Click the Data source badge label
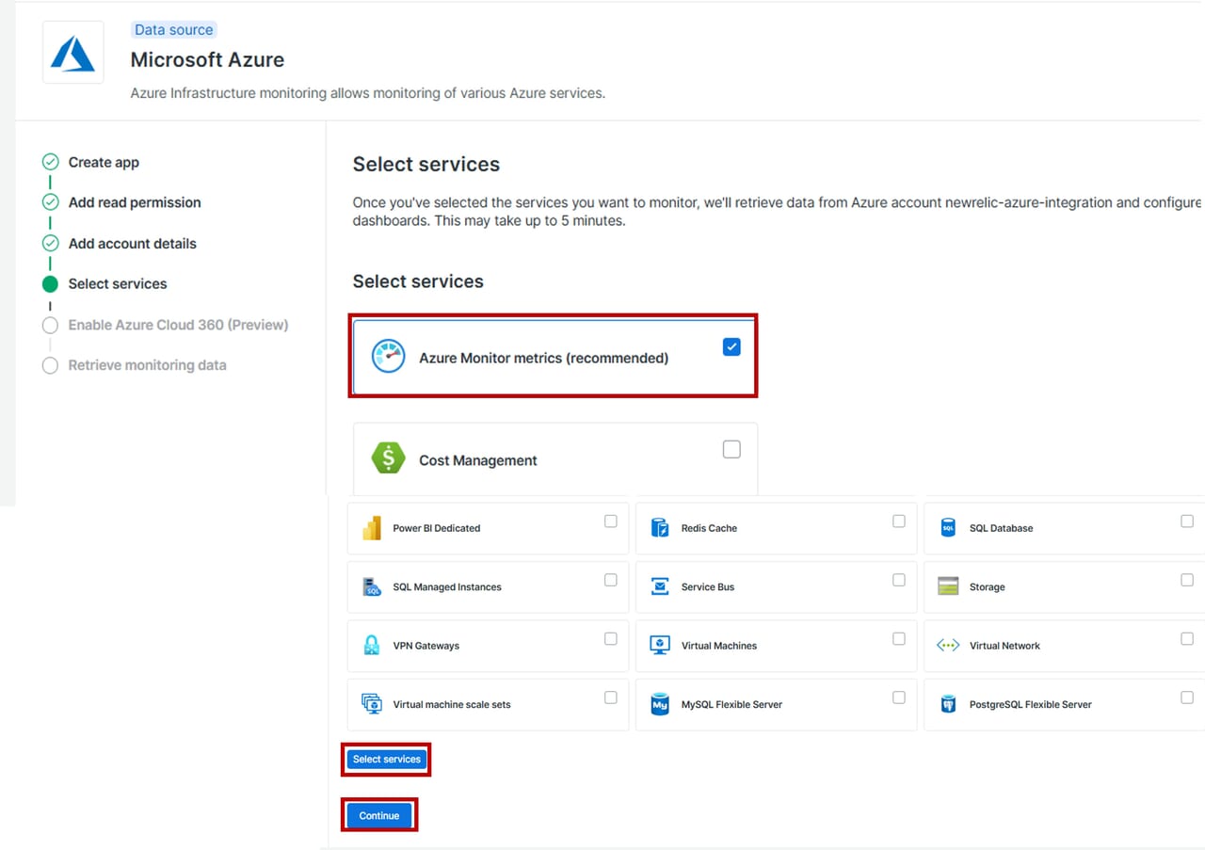The width and height of the screenshot is (1205, 850). click(174, 30)
